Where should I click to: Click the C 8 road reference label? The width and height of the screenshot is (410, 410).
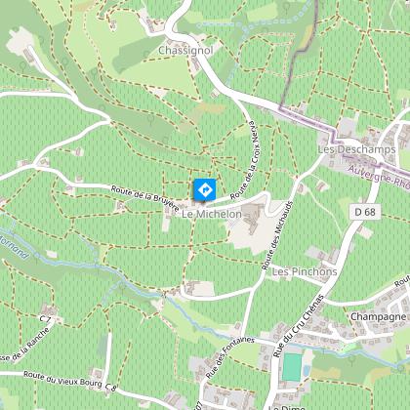click(111, 387)
